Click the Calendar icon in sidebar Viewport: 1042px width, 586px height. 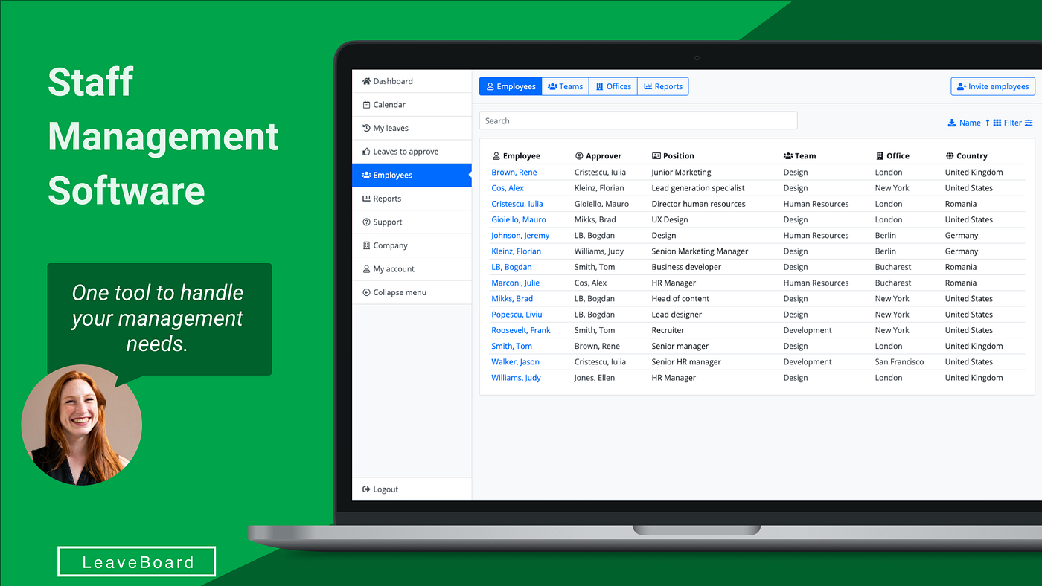(x=366, y=105)
